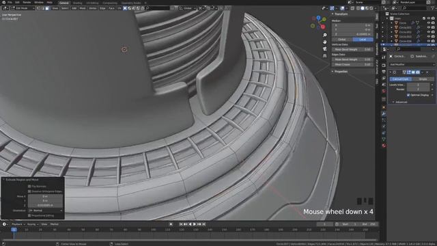This screenshot has width=437, height=246.
Task: Toggle solid viewport shading mode
Action: tap(363, 8)
